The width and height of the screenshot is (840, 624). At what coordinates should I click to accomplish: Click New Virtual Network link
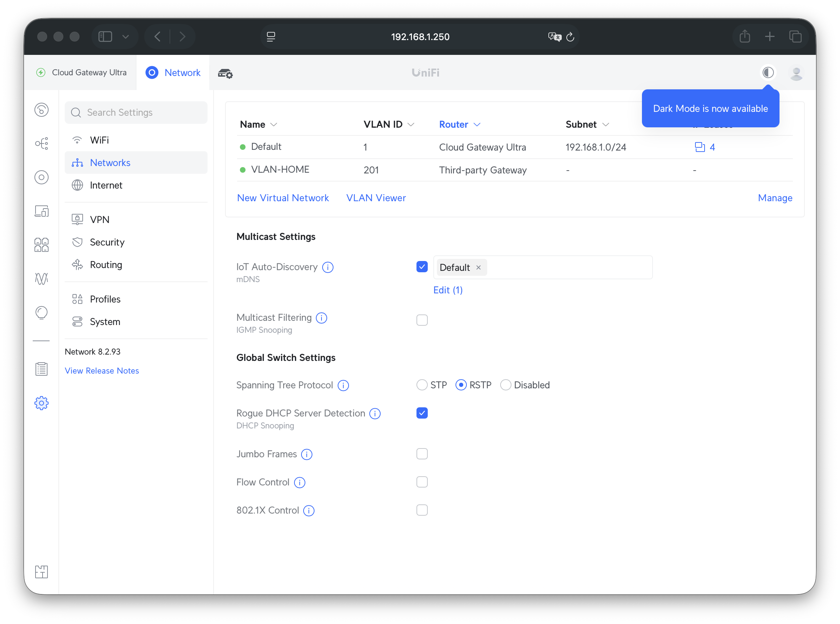click(x=283, y=198)
